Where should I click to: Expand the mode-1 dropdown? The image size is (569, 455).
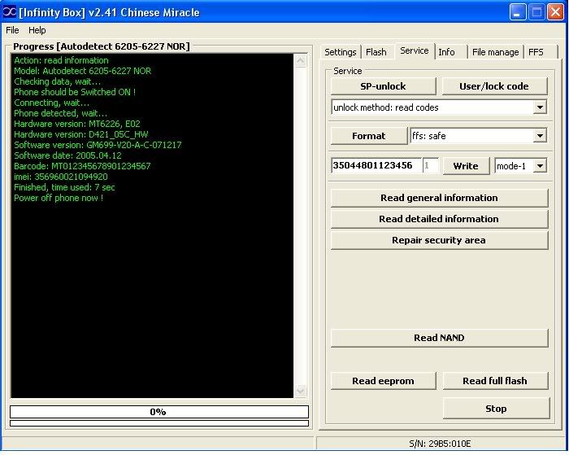(540, 166)
